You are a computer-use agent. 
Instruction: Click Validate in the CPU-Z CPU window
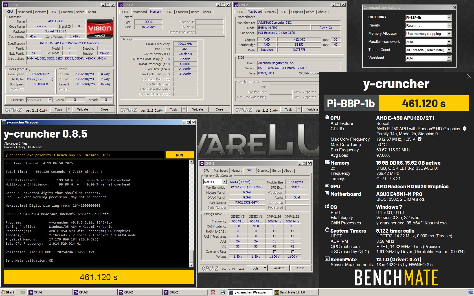click(82, 109)
